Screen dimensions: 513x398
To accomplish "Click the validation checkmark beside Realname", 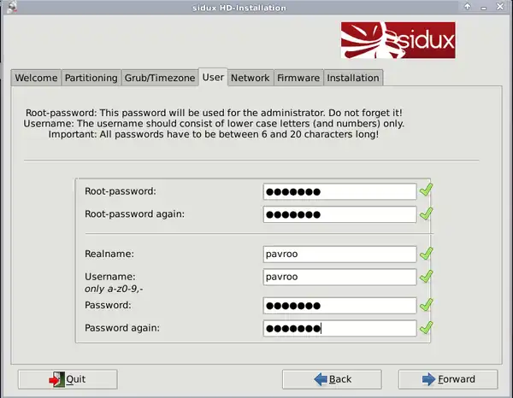I will click(x=427, y=254).
